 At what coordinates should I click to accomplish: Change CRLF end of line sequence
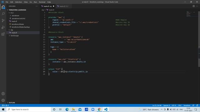click(x=180, y=105)
